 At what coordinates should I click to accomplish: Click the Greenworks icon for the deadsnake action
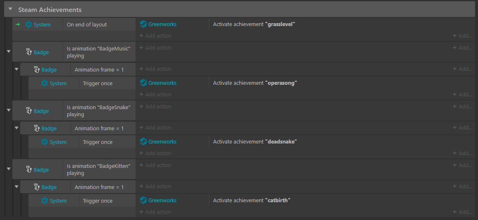(x=143, y=141)
